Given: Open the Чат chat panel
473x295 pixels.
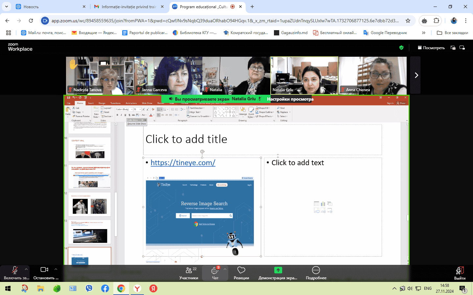Looking at the screenshot, I should pos(215,273).
